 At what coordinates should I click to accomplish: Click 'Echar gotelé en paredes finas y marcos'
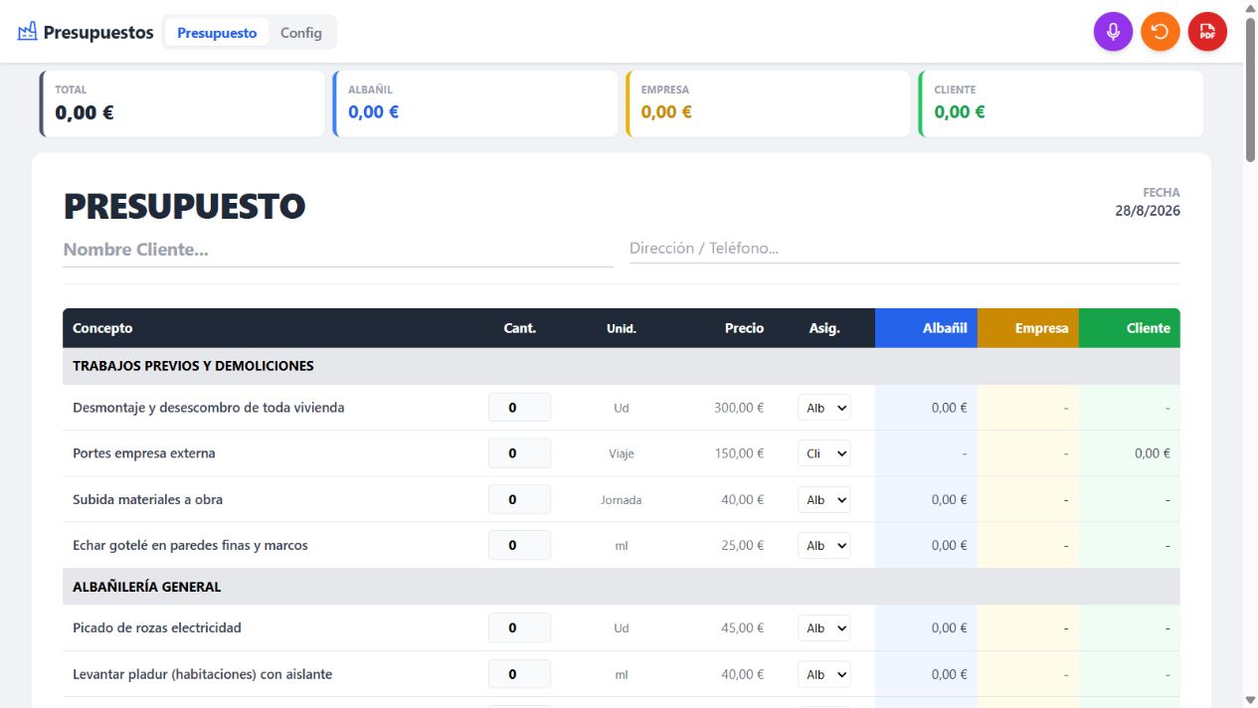pos(190,545)
